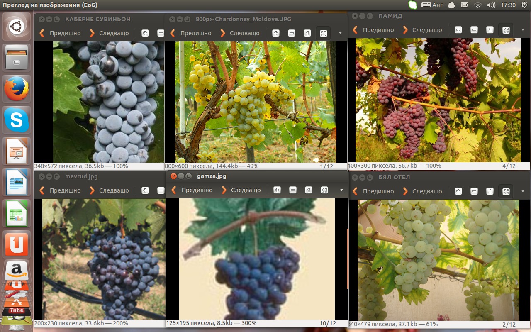Screen dimensions: 531x332
Task: Launch Skype from the dock
Action: [x=17, y=120]
